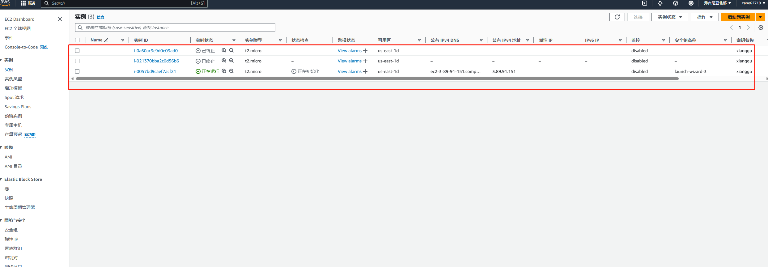The height and width of the screenshot is (267, 768).
Task: Refresh the instances list
Action: [617, 17]
